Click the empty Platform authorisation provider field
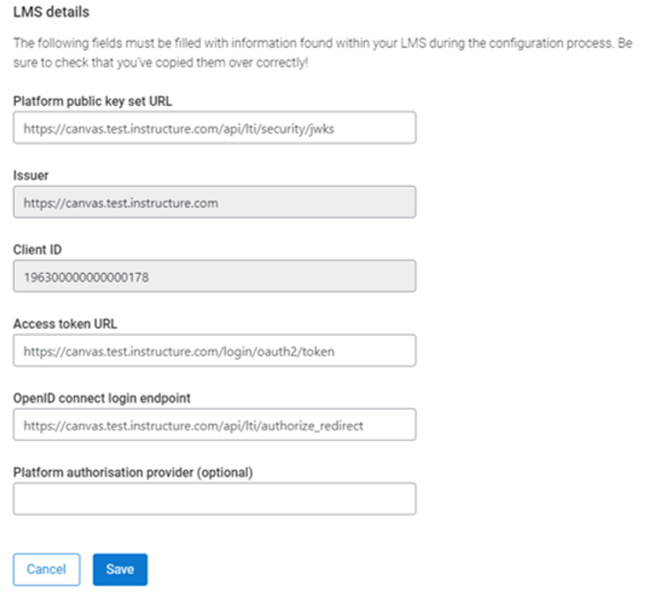This screenshot has width=645, height=613. pos(214,499)
